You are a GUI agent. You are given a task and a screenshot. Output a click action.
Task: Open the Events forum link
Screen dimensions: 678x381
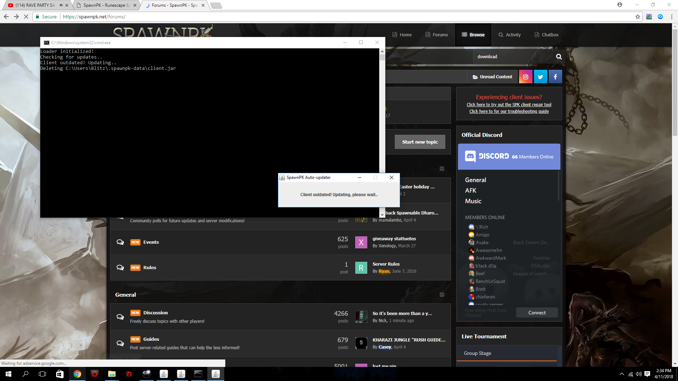coord(151,242)
